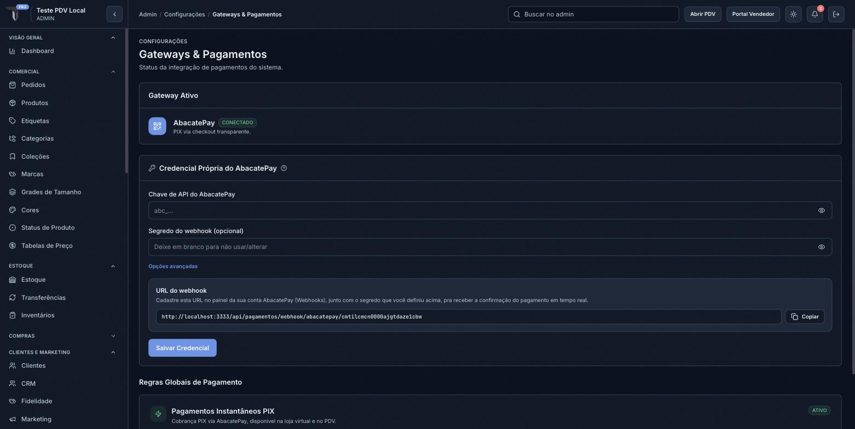
Task: Open the Portal Vendedor
Action: [x=753, y=14]
